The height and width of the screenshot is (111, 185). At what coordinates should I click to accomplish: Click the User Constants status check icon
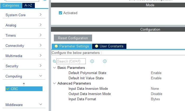click(97, 46)
